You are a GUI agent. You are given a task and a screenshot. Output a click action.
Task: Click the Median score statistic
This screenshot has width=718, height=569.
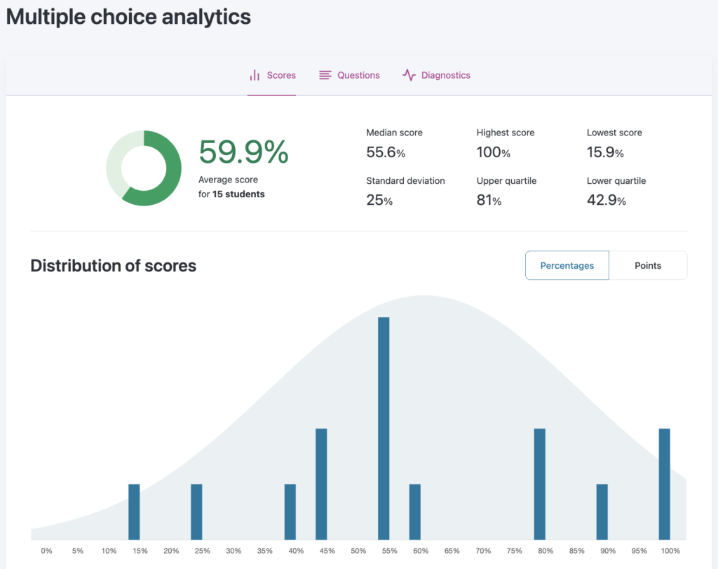click(x=394, y=143)
